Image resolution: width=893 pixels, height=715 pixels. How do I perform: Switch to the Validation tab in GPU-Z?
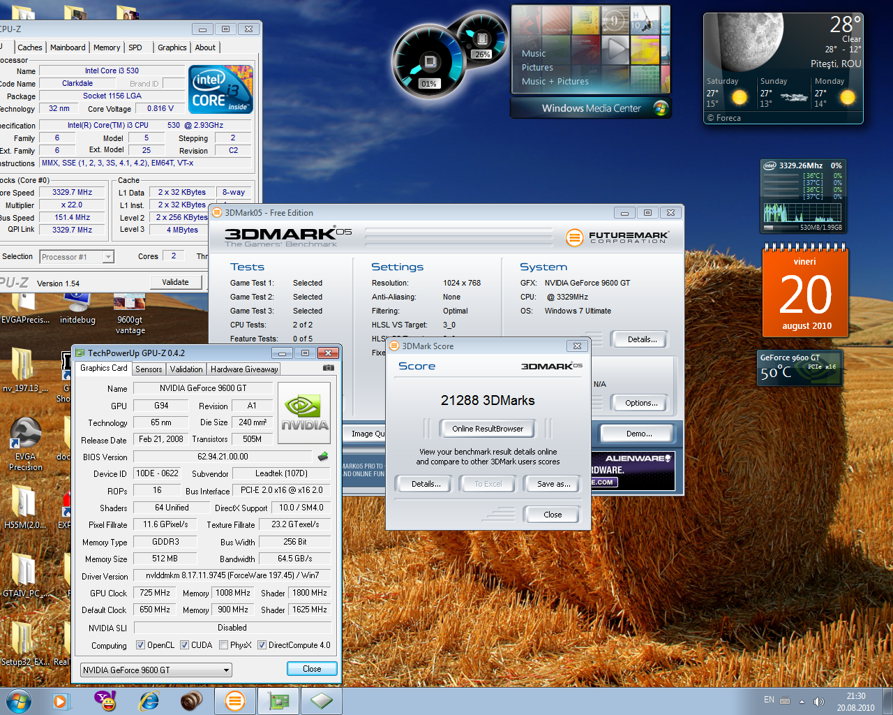186,369
